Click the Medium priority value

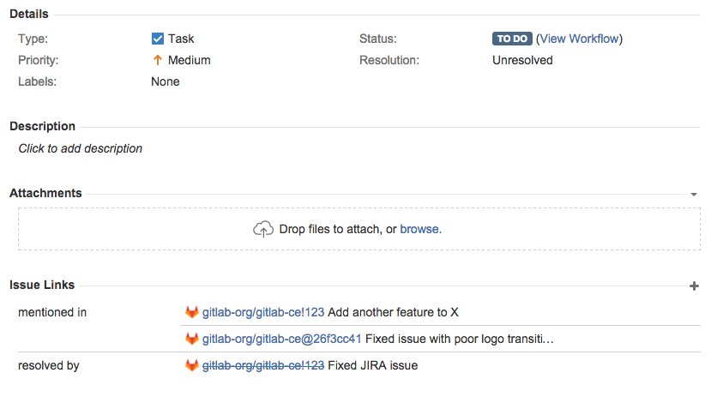[190, 61]
